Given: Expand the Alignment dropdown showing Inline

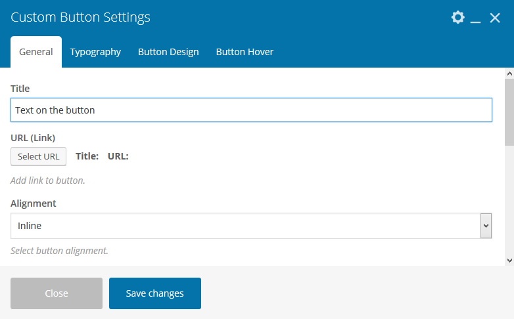Looking at the screenshot, I should 251,226.
